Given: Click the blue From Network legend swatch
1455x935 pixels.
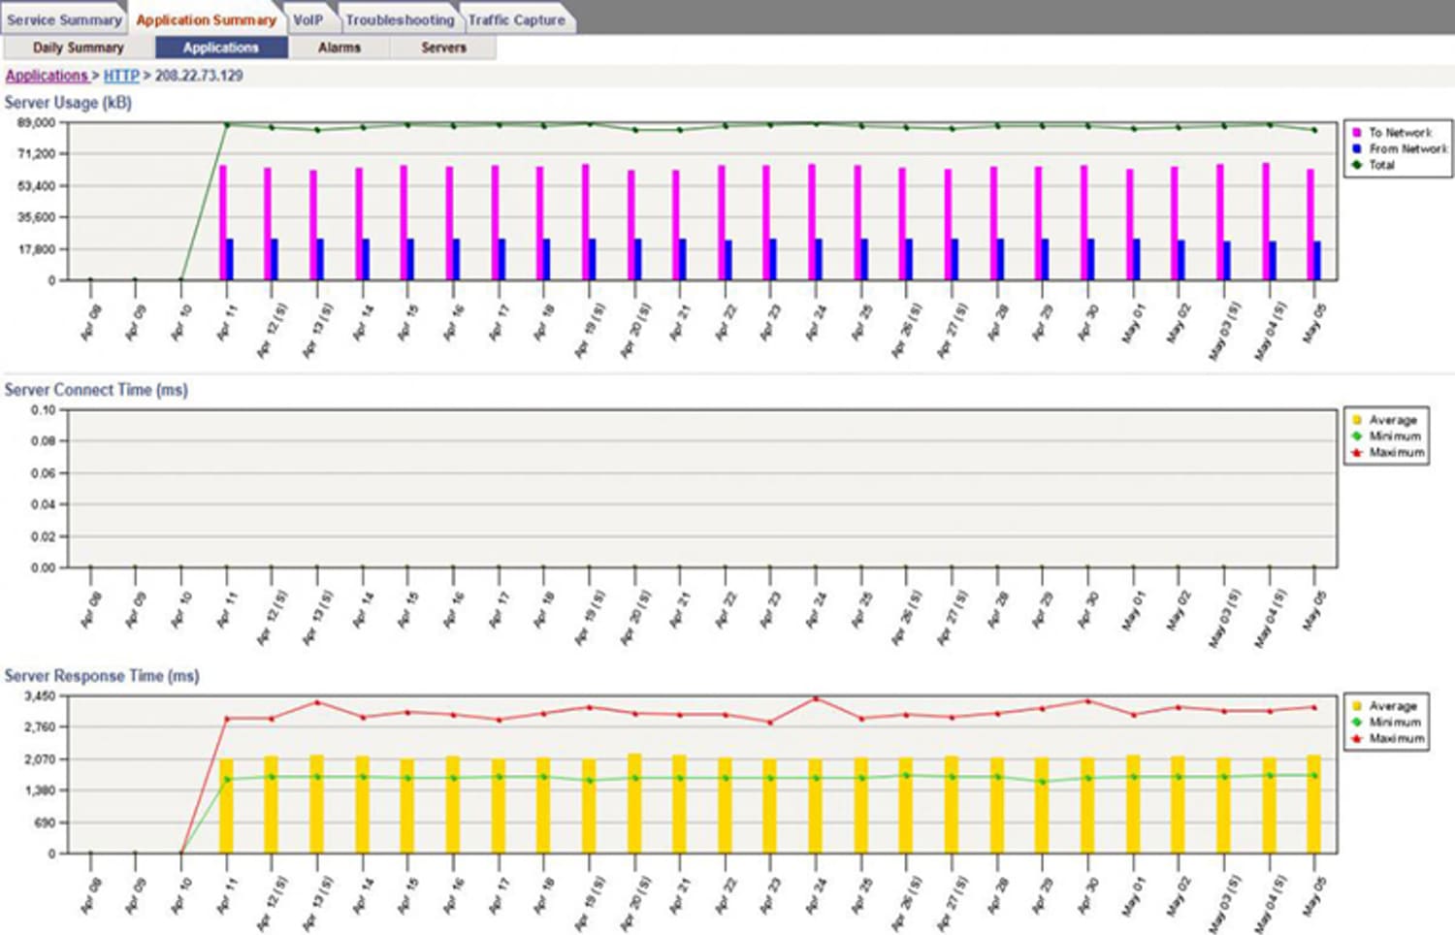Looking at the screenshot, I should (x=1356, y=148).
